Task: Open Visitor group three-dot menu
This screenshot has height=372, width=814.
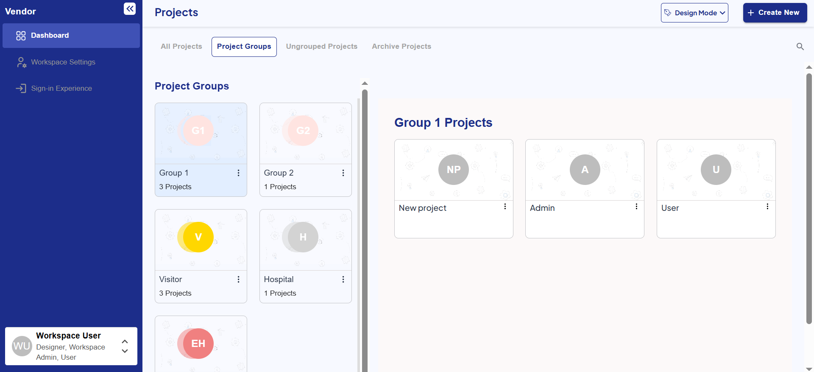Action: point(238,280)
